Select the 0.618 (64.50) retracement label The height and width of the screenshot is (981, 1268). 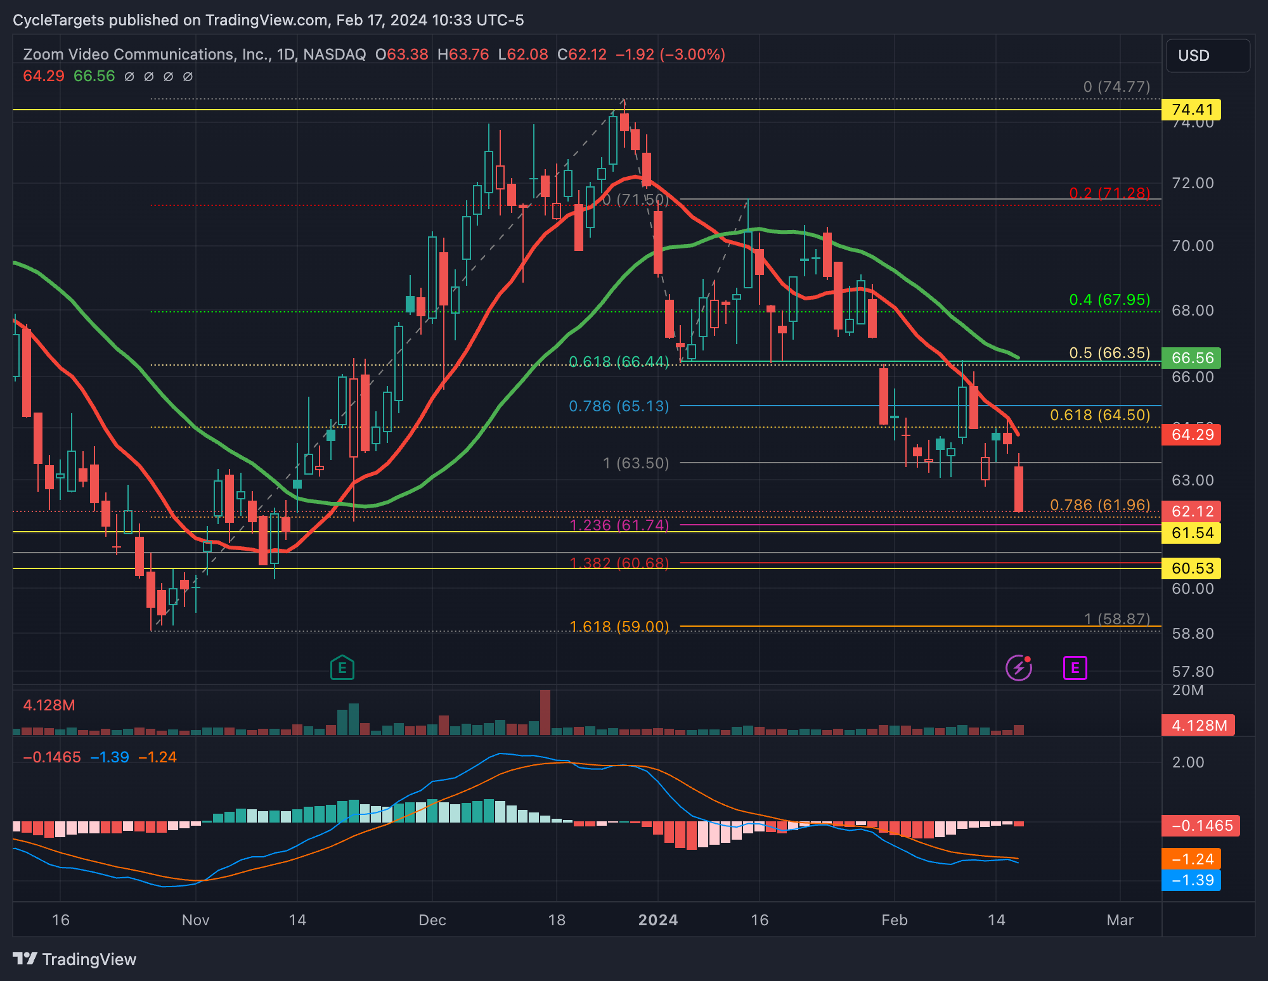pyautogui.click(x=1100, y=415)
